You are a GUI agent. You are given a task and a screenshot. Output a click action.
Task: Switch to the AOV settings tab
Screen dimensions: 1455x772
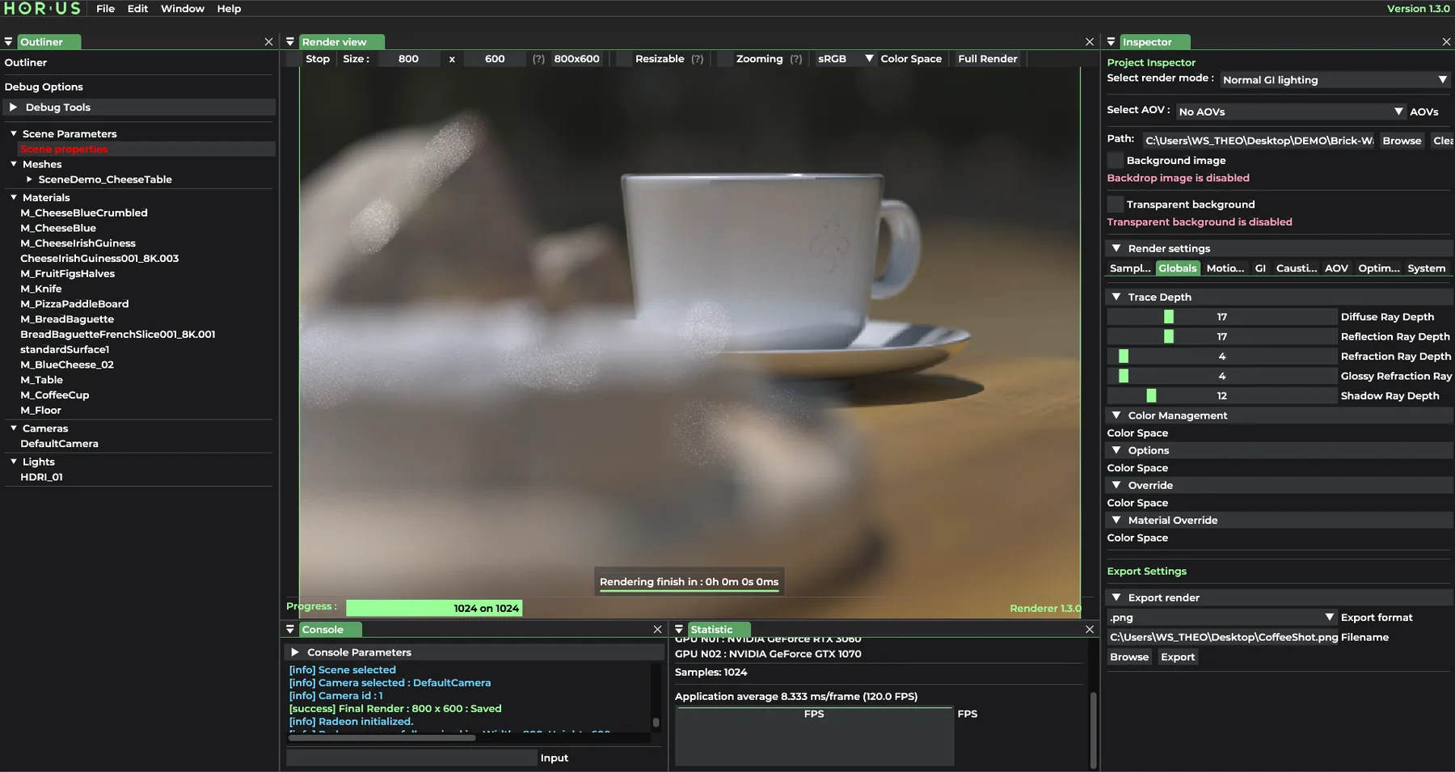[1336, 268]
